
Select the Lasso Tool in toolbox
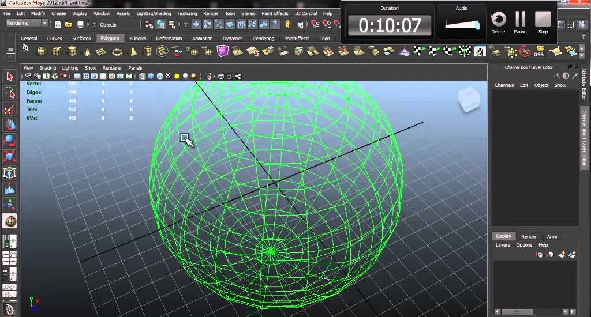tap(9, 93)
